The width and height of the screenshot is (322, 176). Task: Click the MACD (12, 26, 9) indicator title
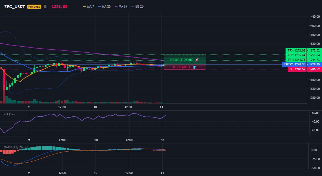point(16,147)
